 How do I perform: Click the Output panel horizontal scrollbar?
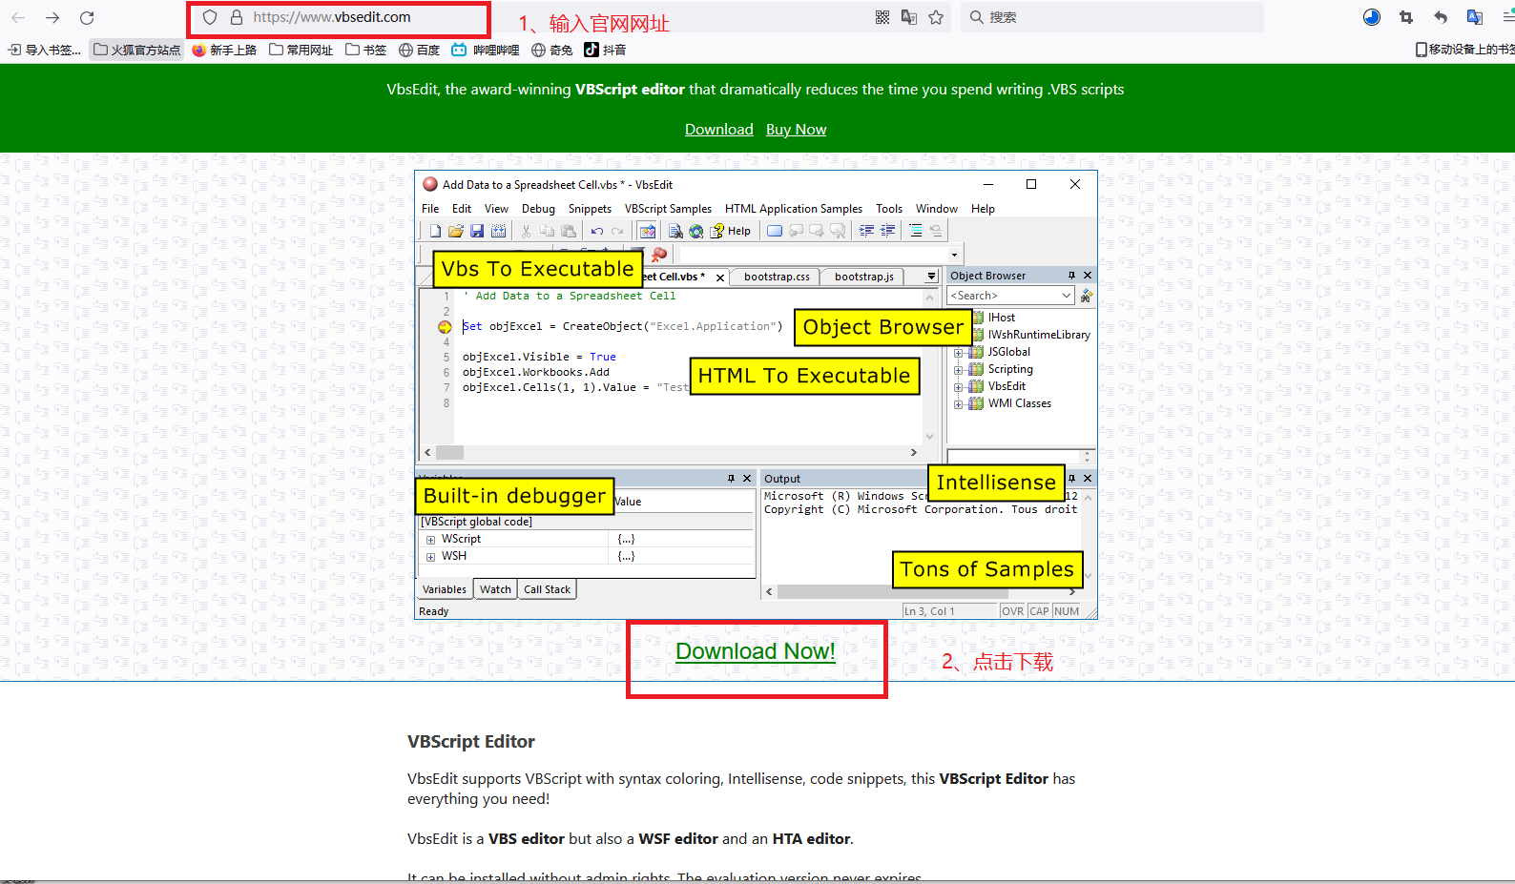point(921,592)
